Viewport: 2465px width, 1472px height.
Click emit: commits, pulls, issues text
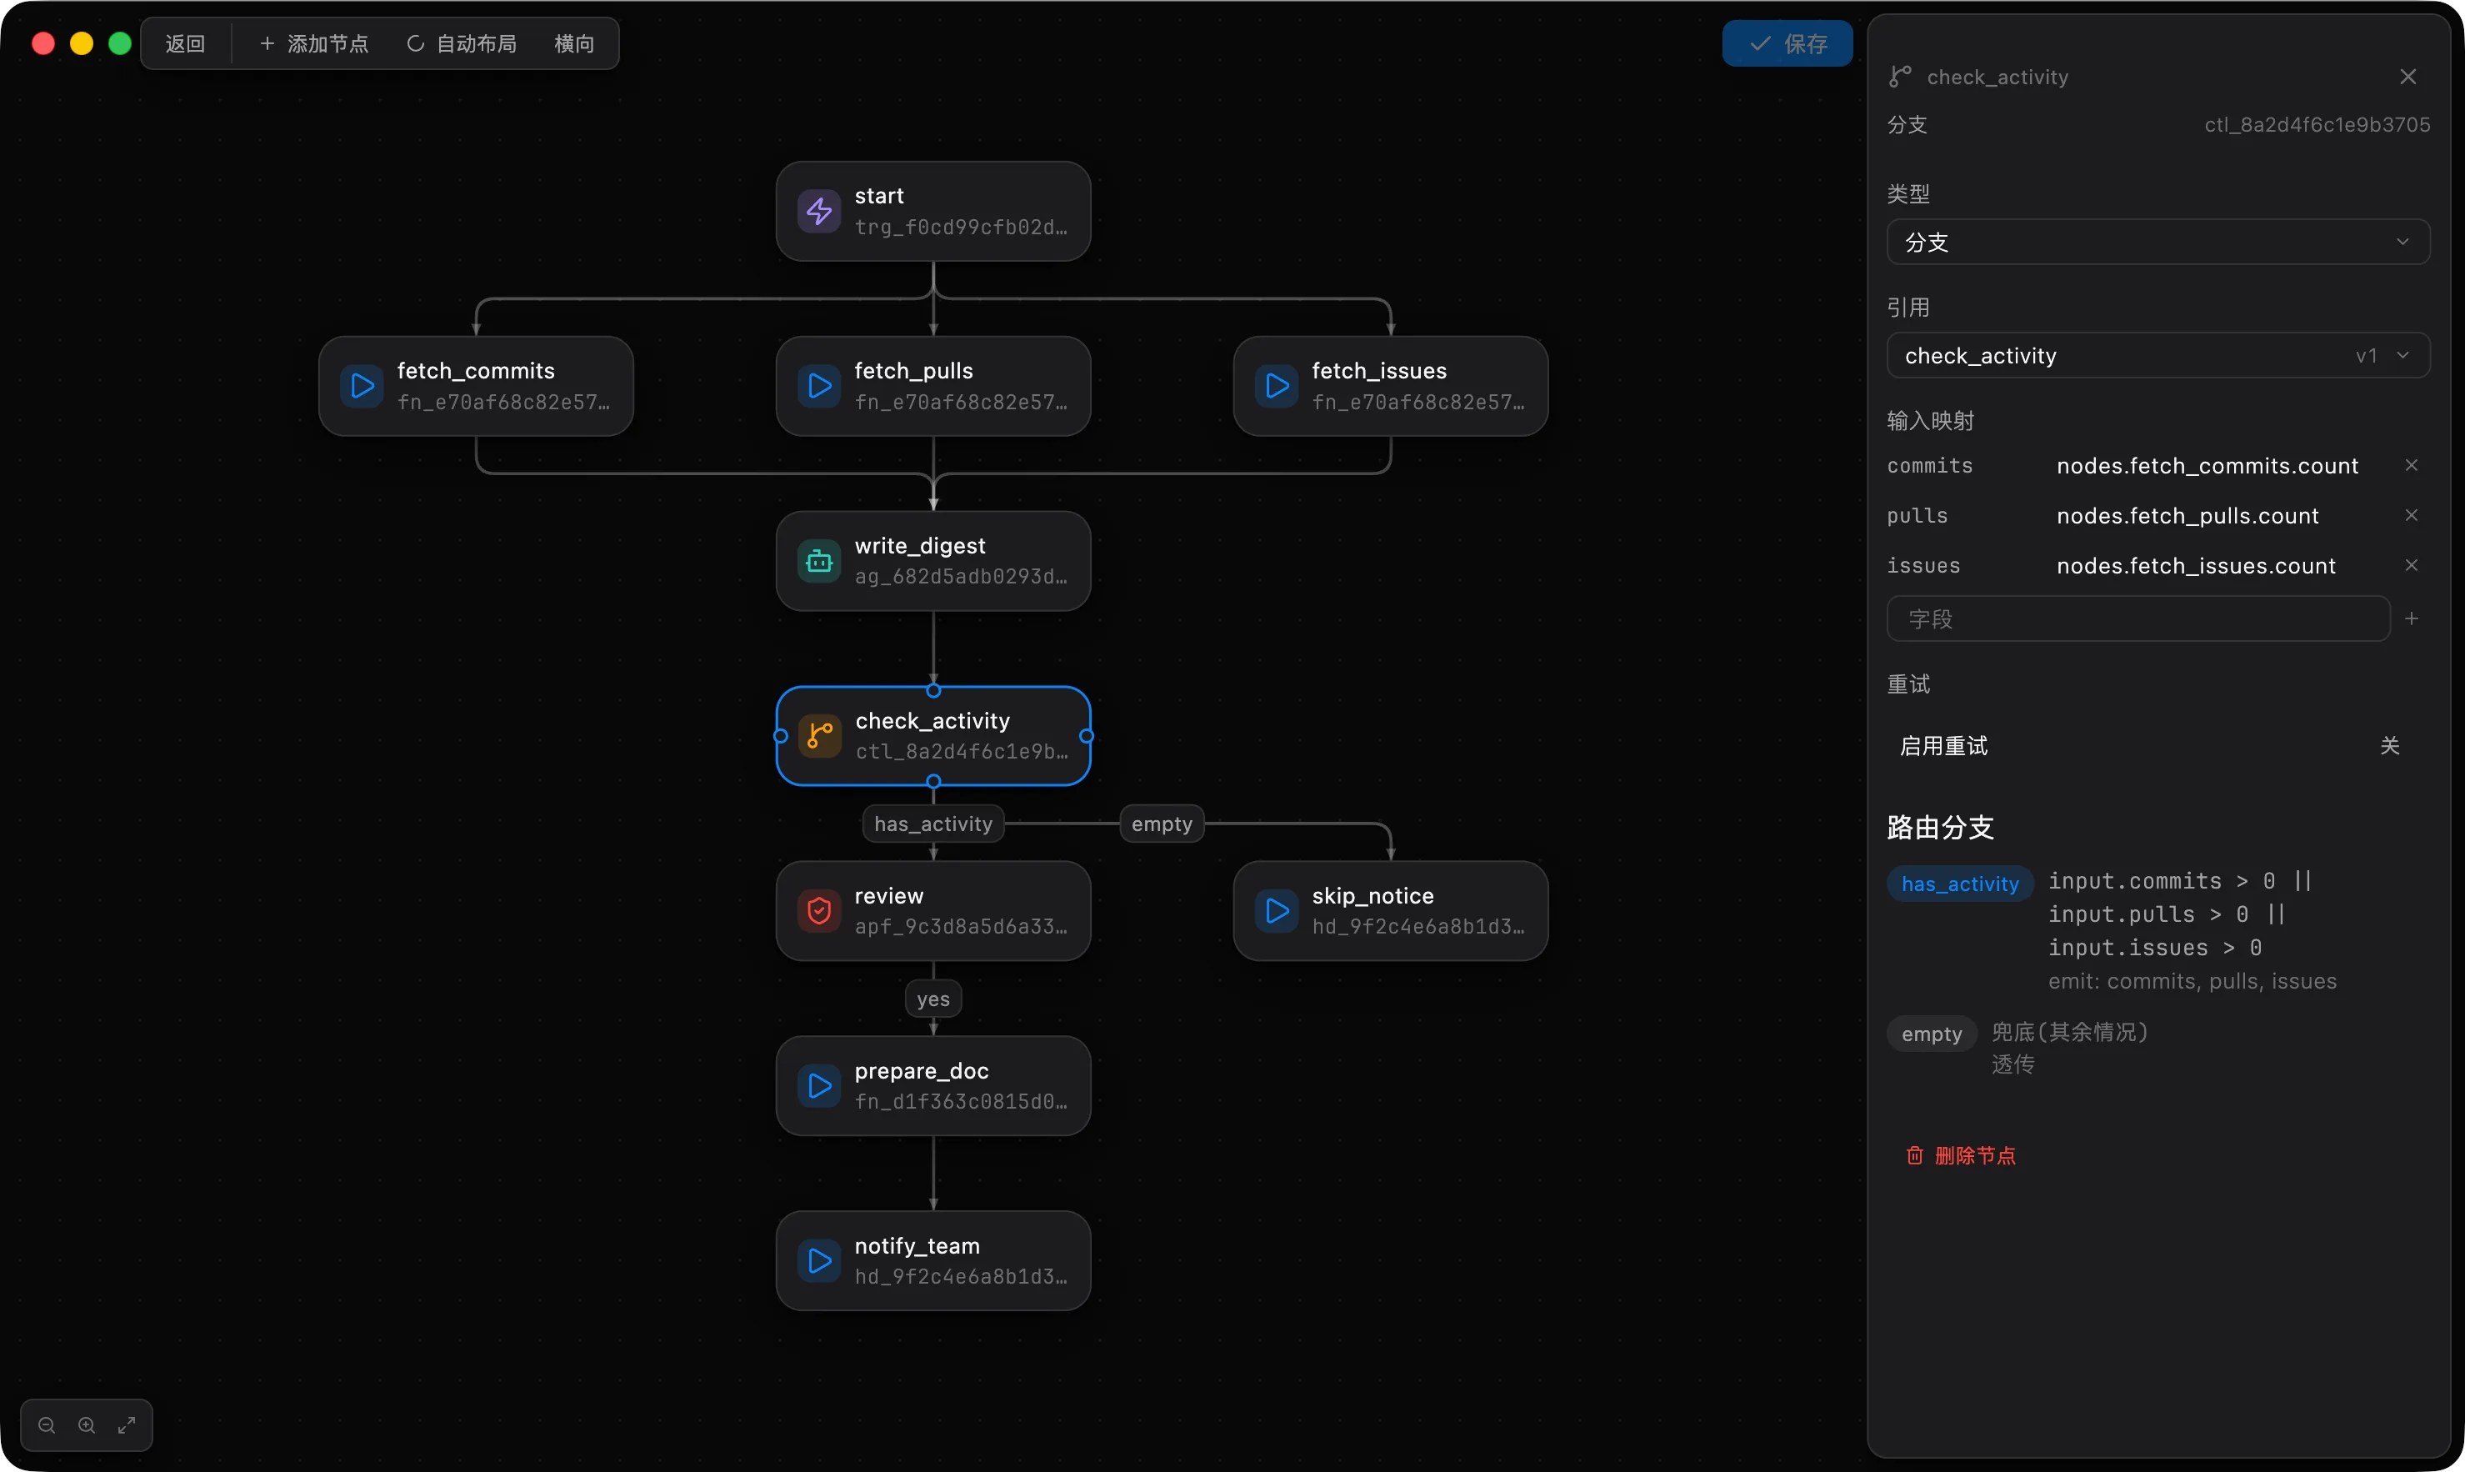coord(2192,981)
